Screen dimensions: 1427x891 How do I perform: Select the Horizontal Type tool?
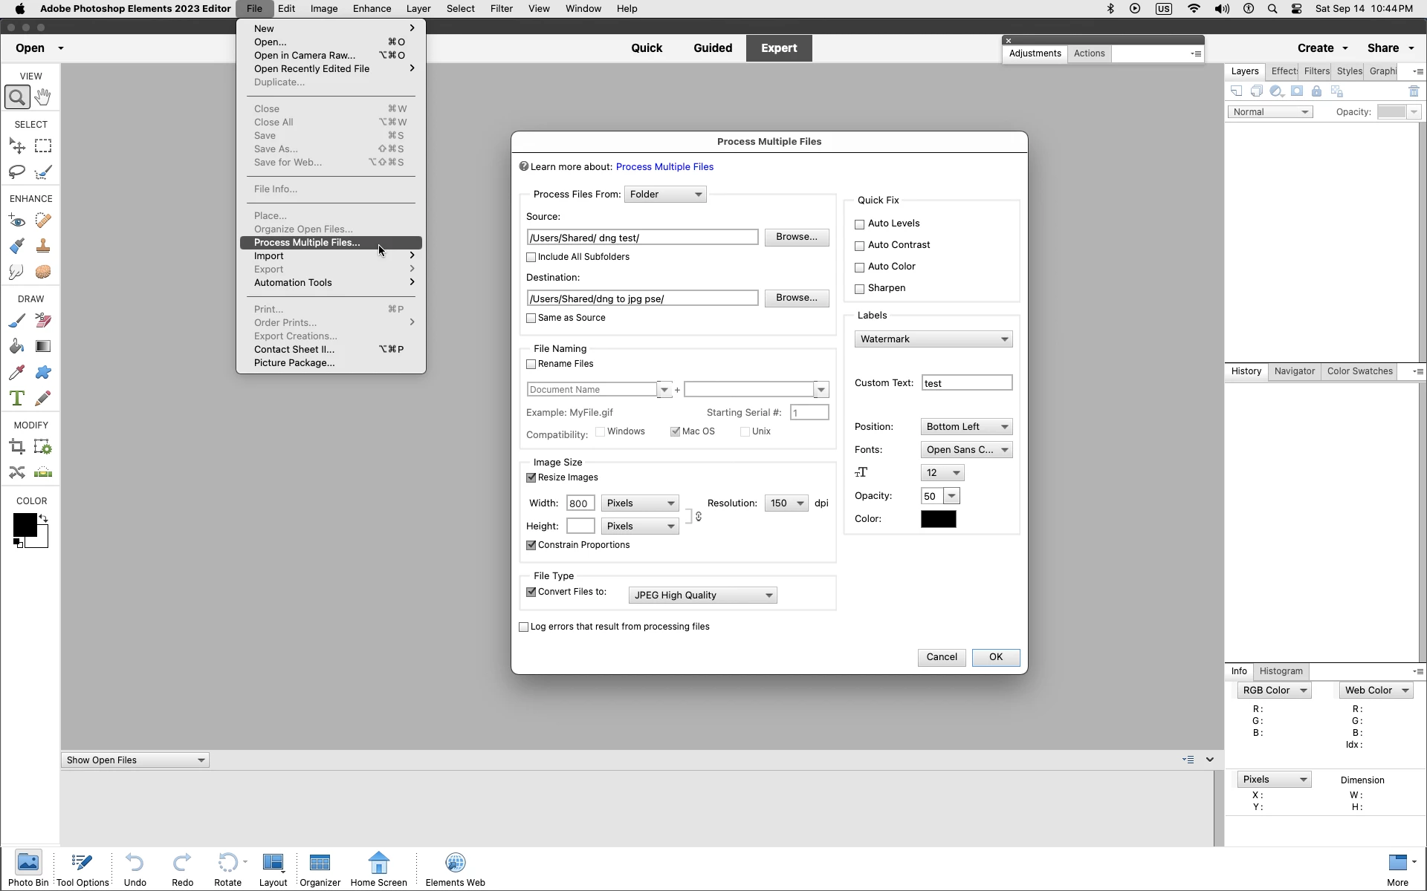[17, 399]
